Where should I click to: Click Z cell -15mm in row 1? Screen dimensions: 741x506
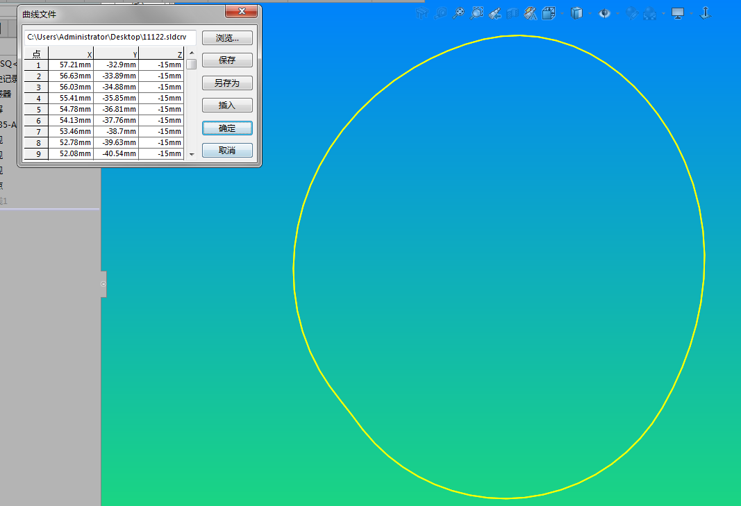click(161, 65)
